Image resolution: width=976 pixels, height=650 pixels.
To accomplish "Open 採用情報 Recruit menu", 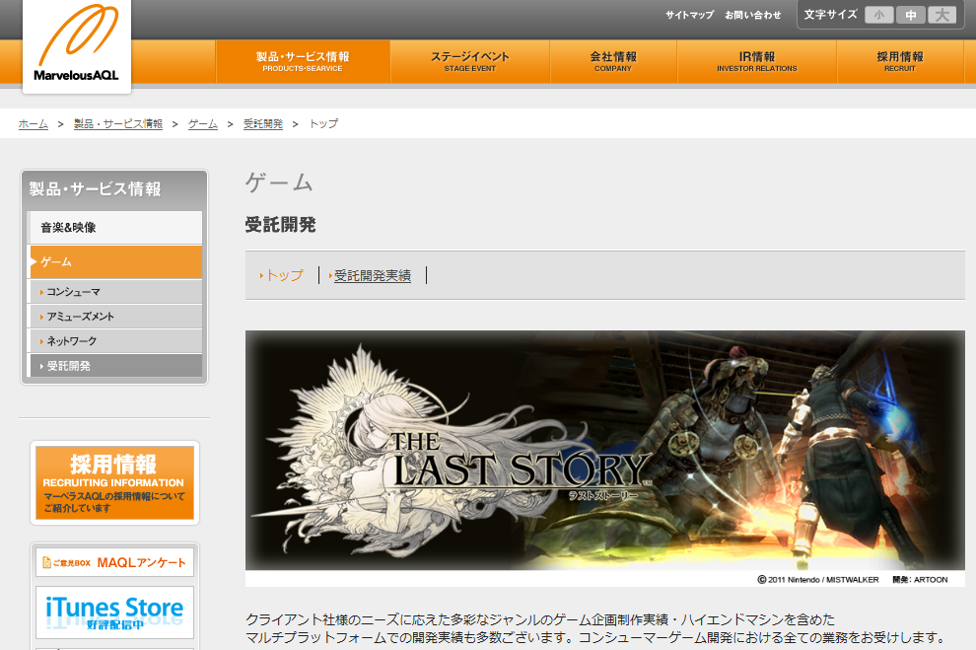I will click(x=900, y=61).
